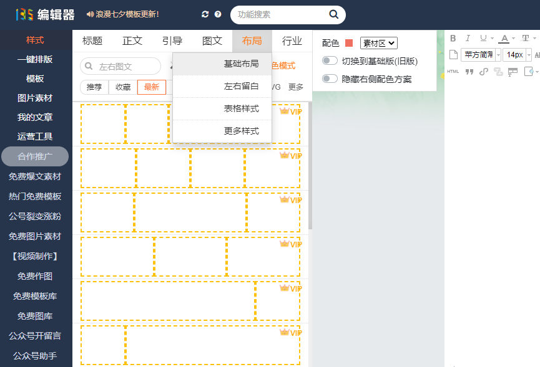
Task: Switch to HTML source view
Action: 453,72
